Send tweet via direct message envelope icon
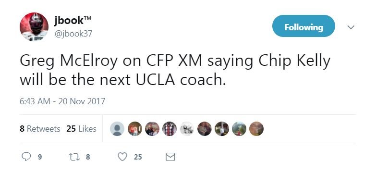This screenshot has height=173, width=376. coord(170,157)
